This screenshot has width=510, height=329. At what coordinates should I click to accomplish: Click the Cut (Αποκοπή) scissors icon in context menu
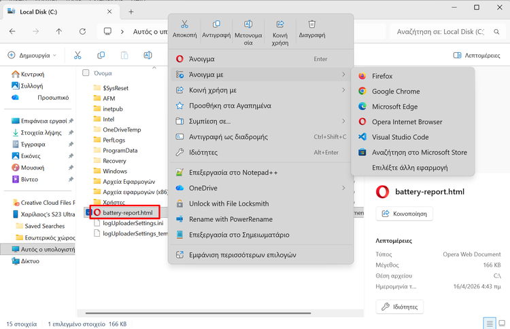[184, 25]
